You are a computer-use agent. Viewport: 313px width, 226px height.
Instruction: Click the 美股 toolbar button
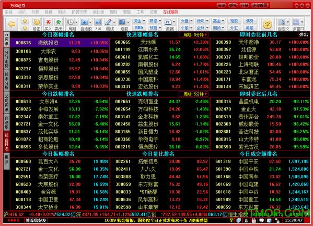pyautogui.click(x=250, y=28)
